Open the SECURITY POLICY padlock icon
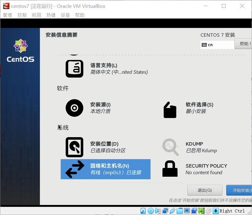 (x=170, y=169)
